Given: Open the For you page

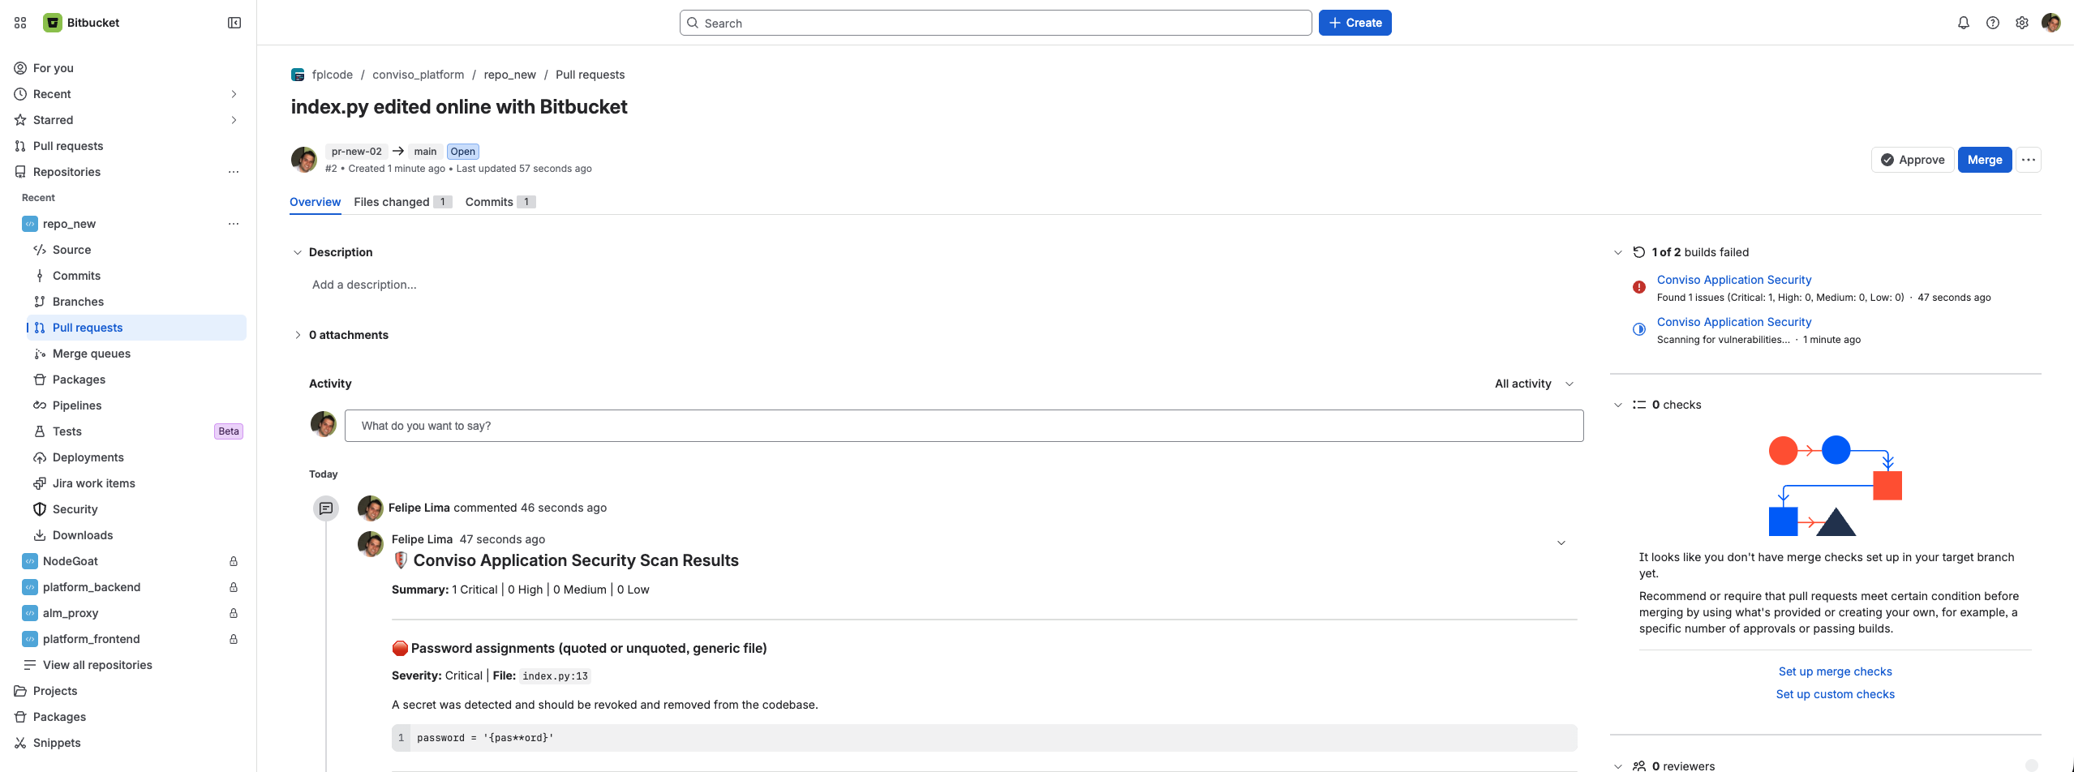Looking at the screenshot, I should [128, 68].
